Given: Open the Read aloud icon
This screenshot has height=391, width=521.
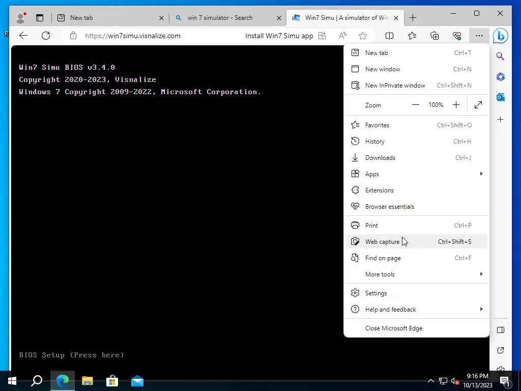Looking at the screenshot, I should coord(342,36).
